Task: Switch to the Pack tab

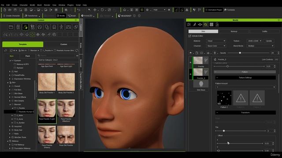Action: [27, 56]
